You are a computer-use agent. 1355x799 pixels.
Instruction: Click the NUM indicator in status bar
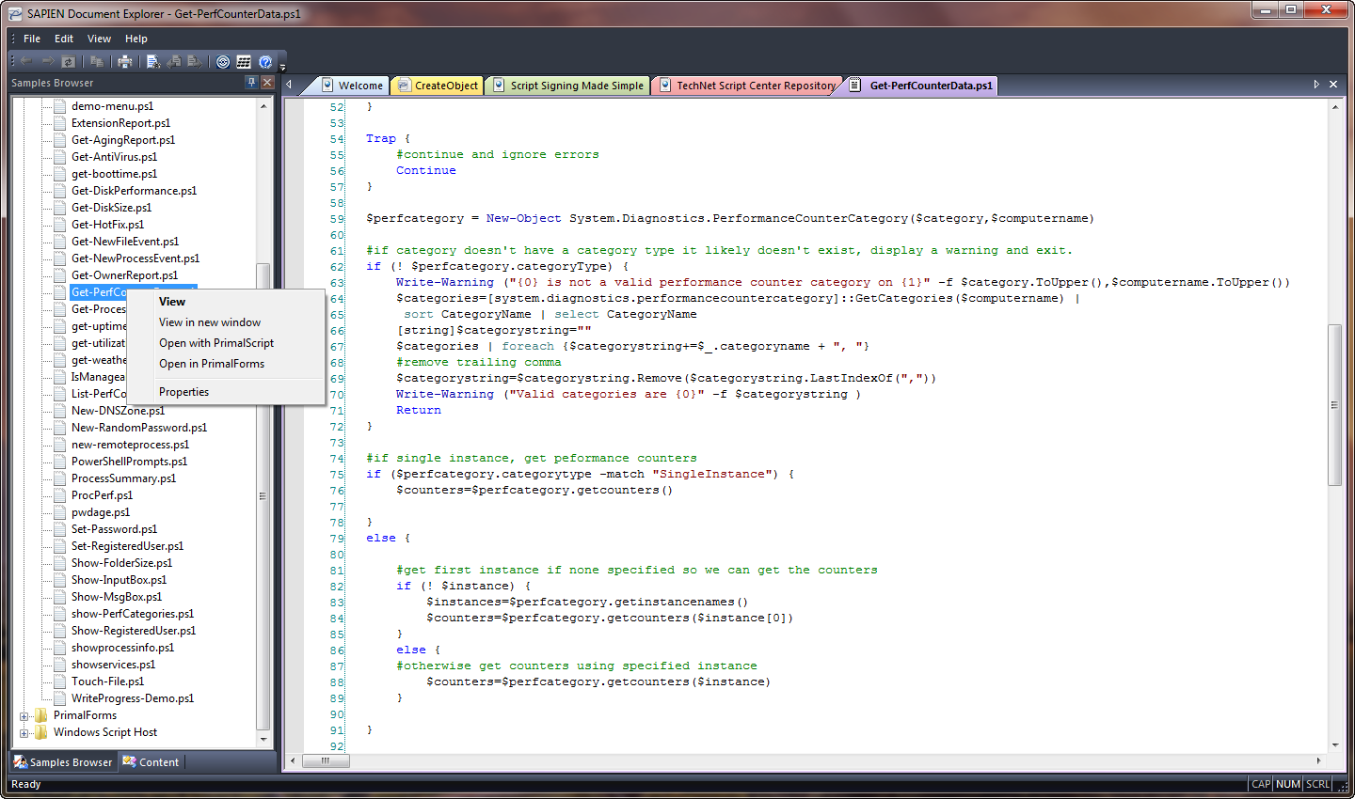[1288, 784]
